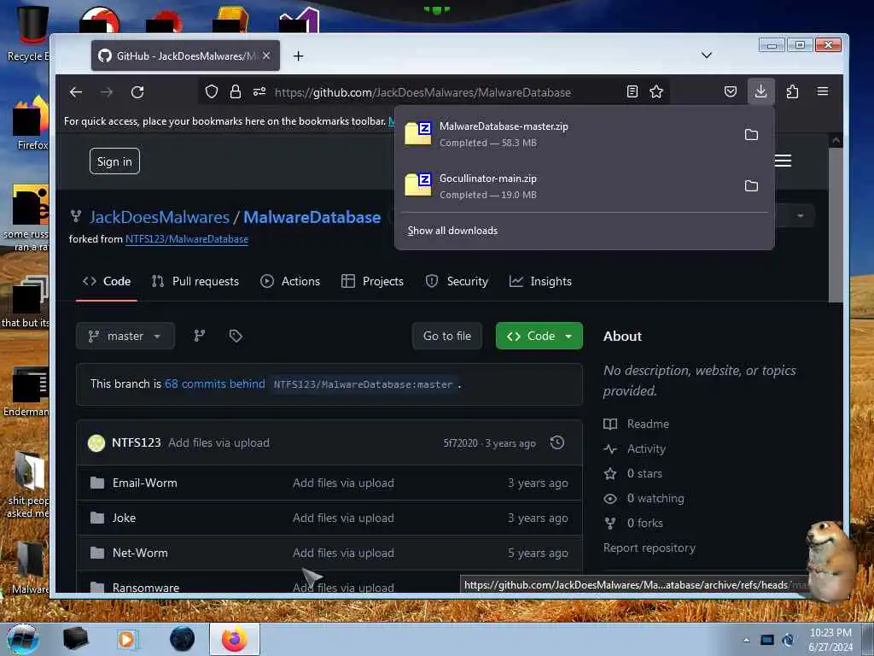Open site permissions icon in address bar
Viewport: 874px width, 656px height.
259,91
